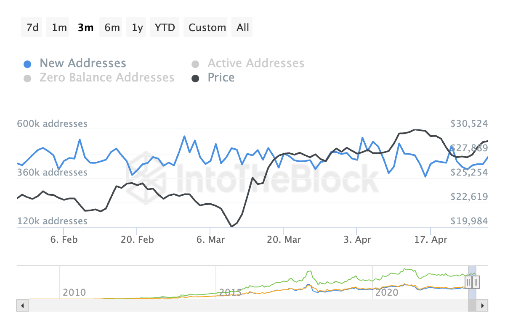Click the gray Active Addresses legend dot

[195, 64]
